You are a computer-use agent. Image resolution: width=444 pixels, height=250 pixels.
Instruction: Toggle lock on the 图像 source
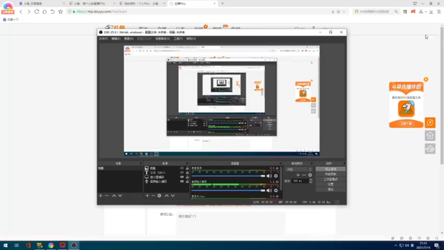pyautogui.click(x=187, y=168)
